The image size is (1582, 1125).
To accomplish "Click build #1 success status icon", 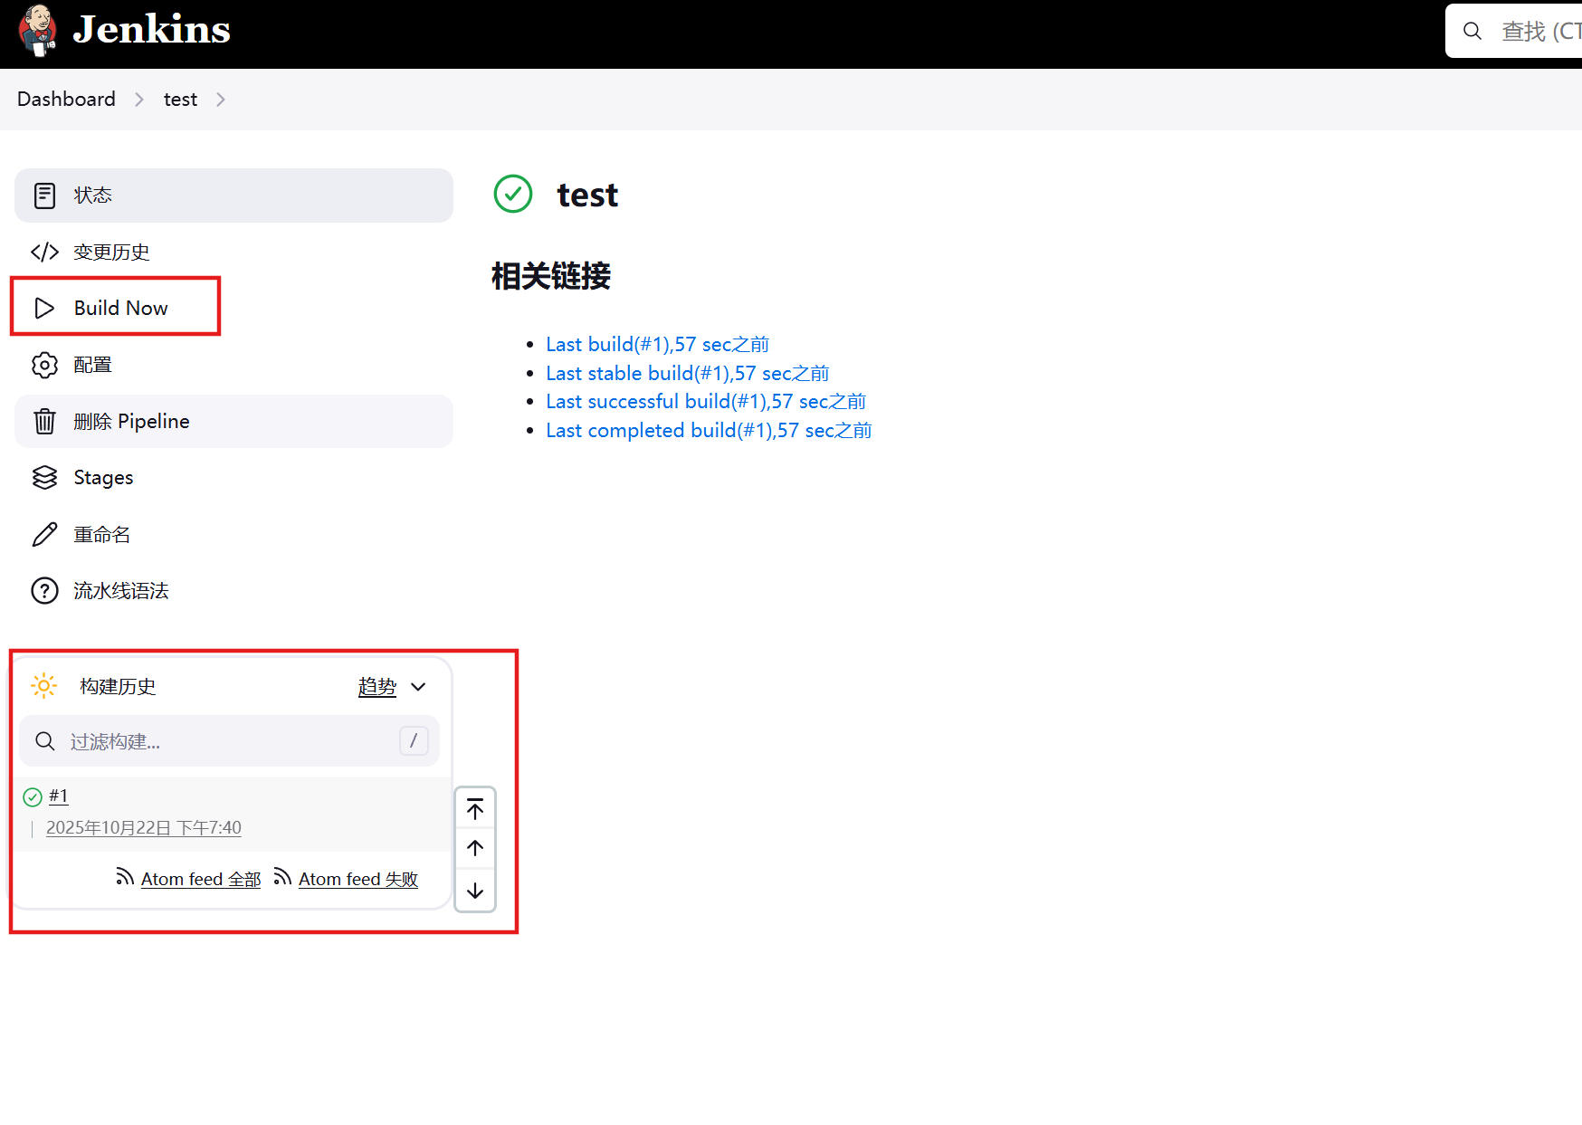I will point(33,796).
